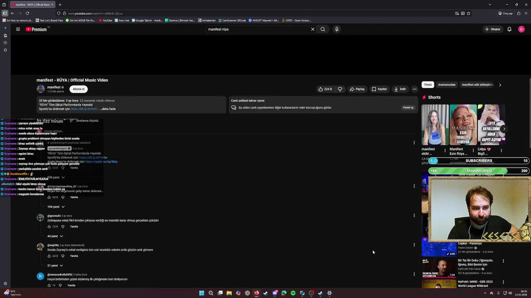Open live chat replay with Paneli aç
This screenshot has height=298, width=531.
coord(408,108)
